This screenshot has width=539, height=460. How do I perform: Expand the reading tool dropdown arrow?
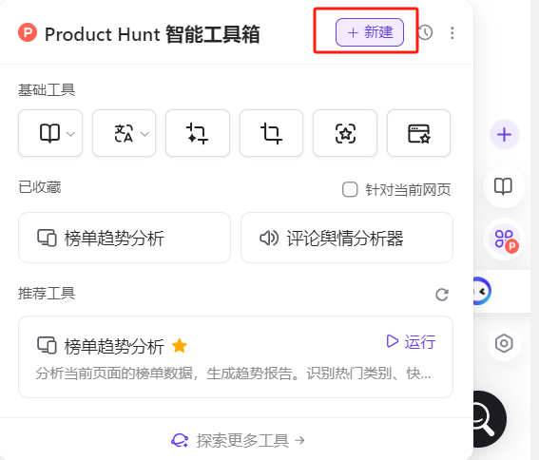pos(70,134)
